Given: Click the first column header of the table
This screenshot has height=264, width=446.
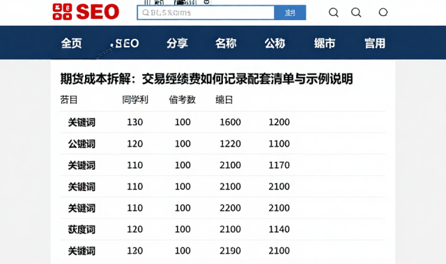Looking at the screenshot, I should [69, 100].
